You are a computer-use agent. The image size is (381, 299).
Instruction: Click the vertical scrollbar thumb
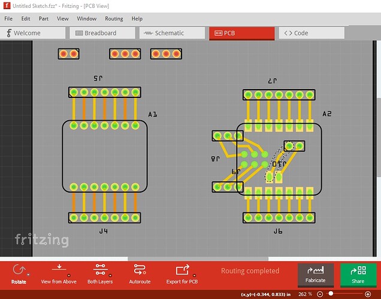tap(379, 138)
